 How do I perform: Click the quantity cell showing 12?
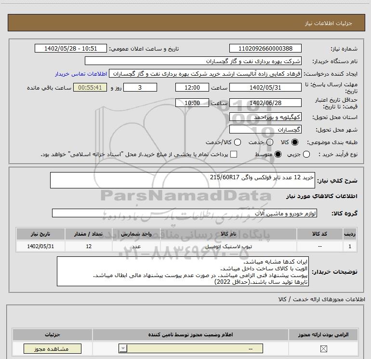[89, 246]
